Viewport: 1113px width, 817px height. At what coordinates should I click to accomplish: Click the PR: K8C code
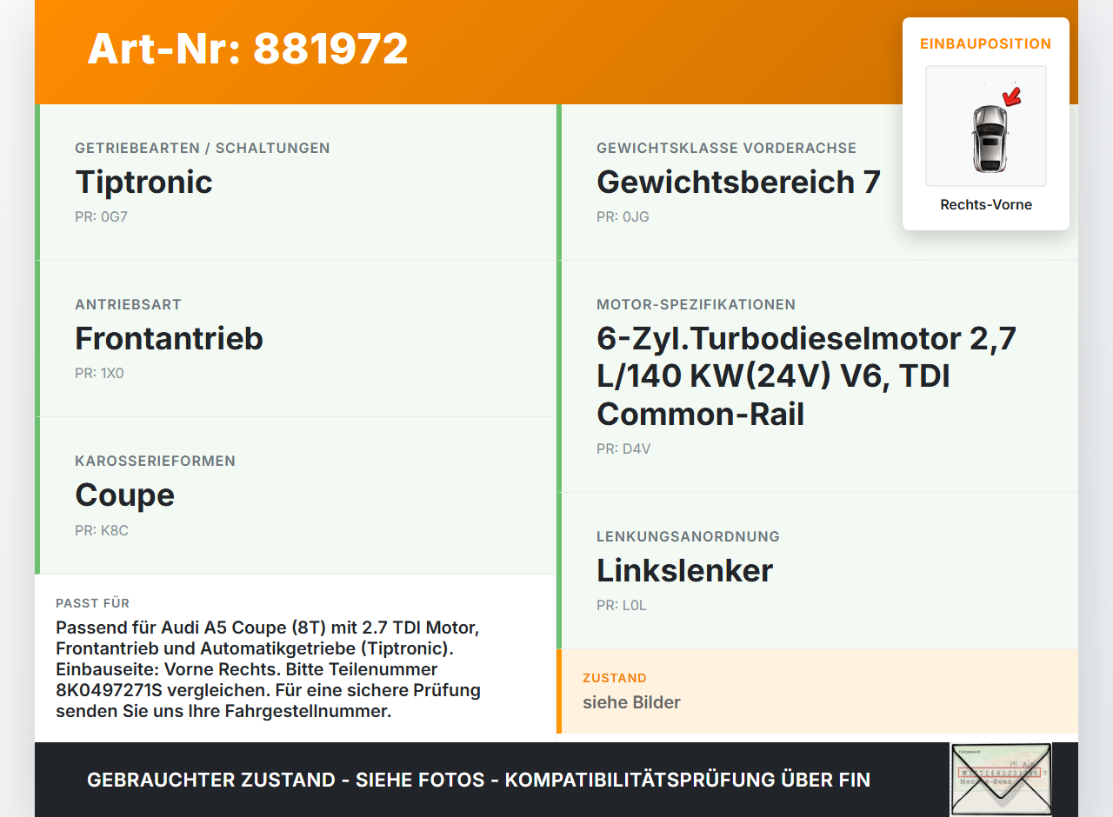[102, 530]
